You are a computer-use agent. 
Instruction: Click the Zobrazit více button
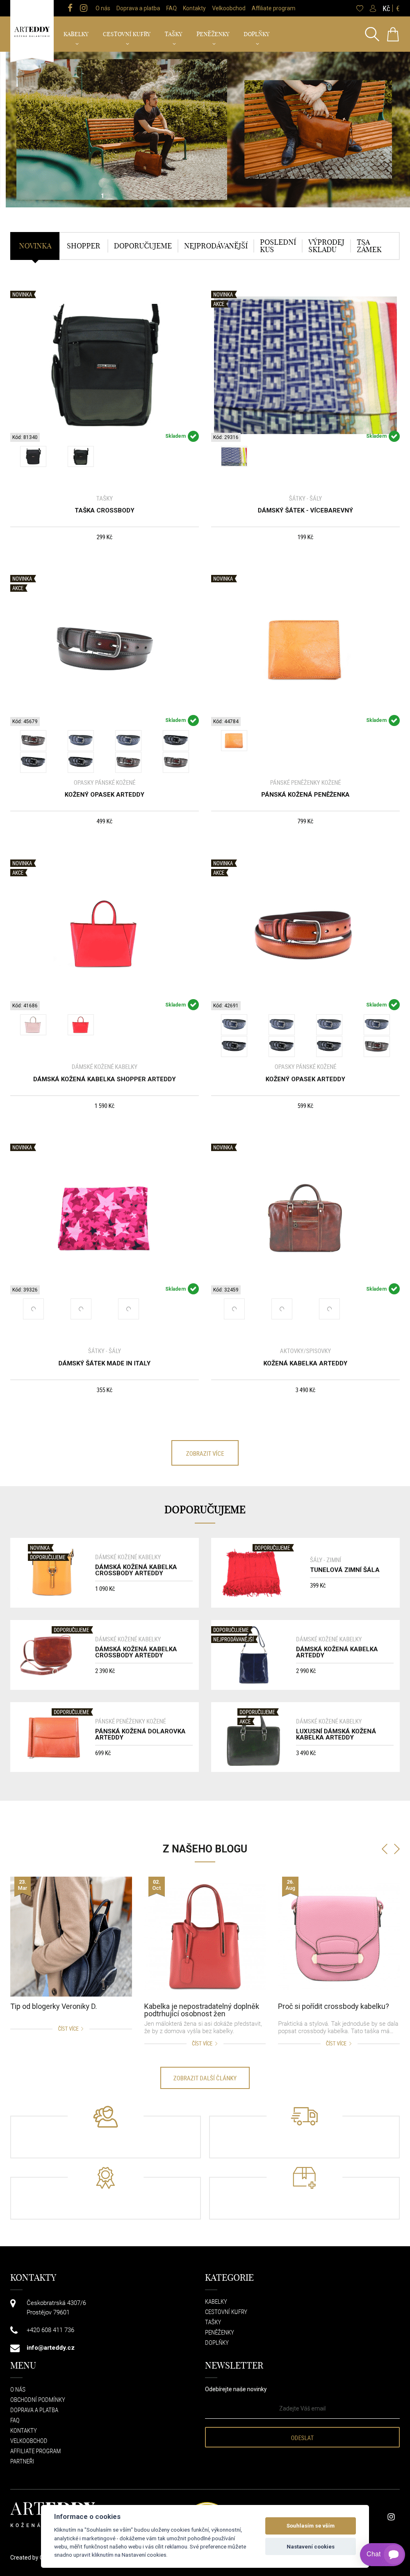point(205,1453)
